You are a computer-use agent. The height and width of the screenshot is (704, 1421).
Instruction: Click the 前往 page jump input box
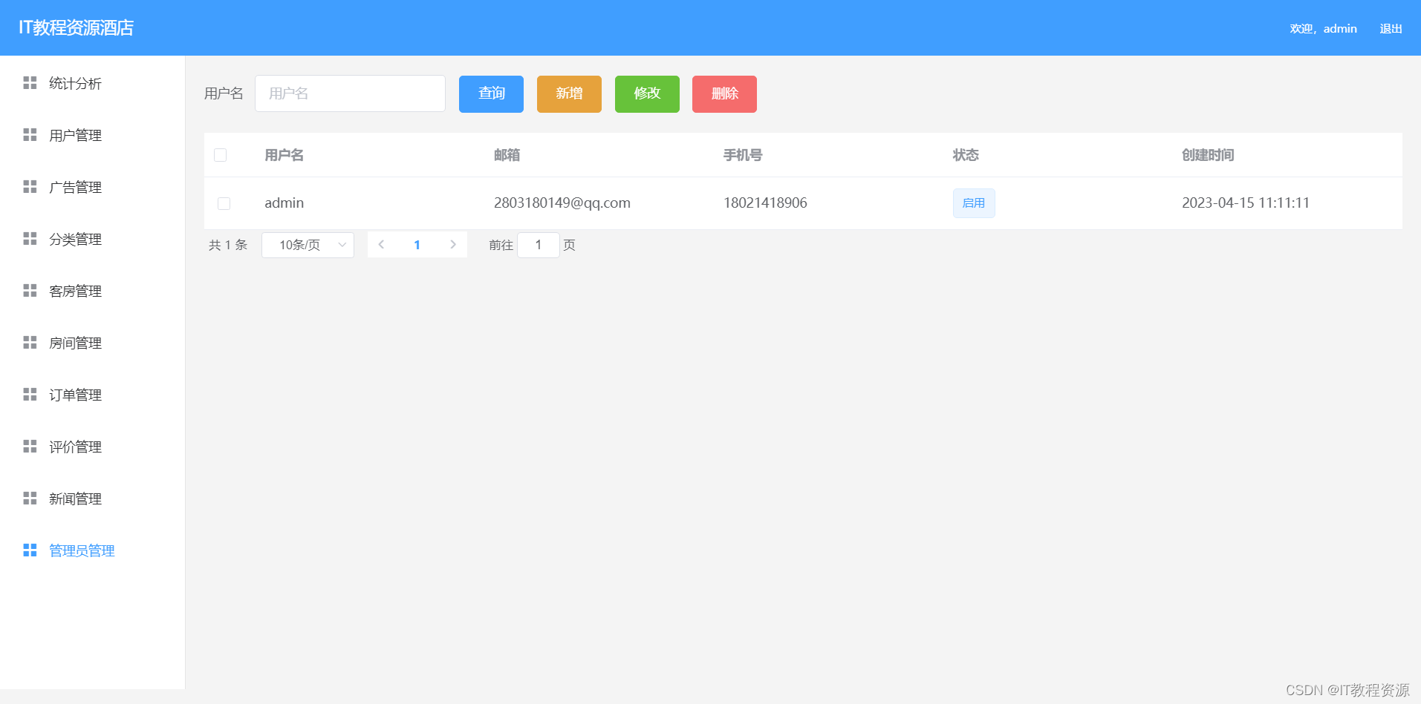click(538, 245)
